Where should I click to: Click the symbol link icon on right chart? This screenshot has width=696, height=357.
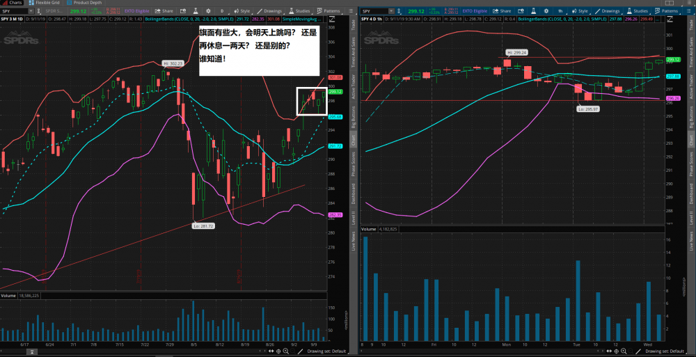coord(400,11)
